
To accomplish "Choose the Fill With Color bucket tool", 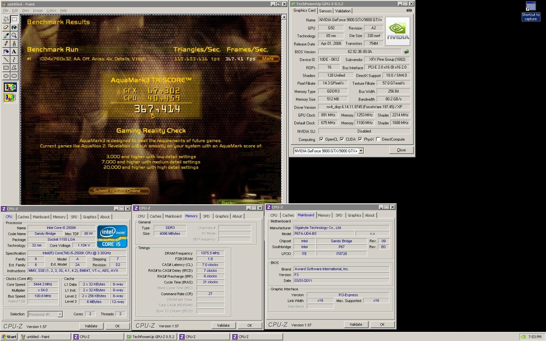I will click(14, 27).
